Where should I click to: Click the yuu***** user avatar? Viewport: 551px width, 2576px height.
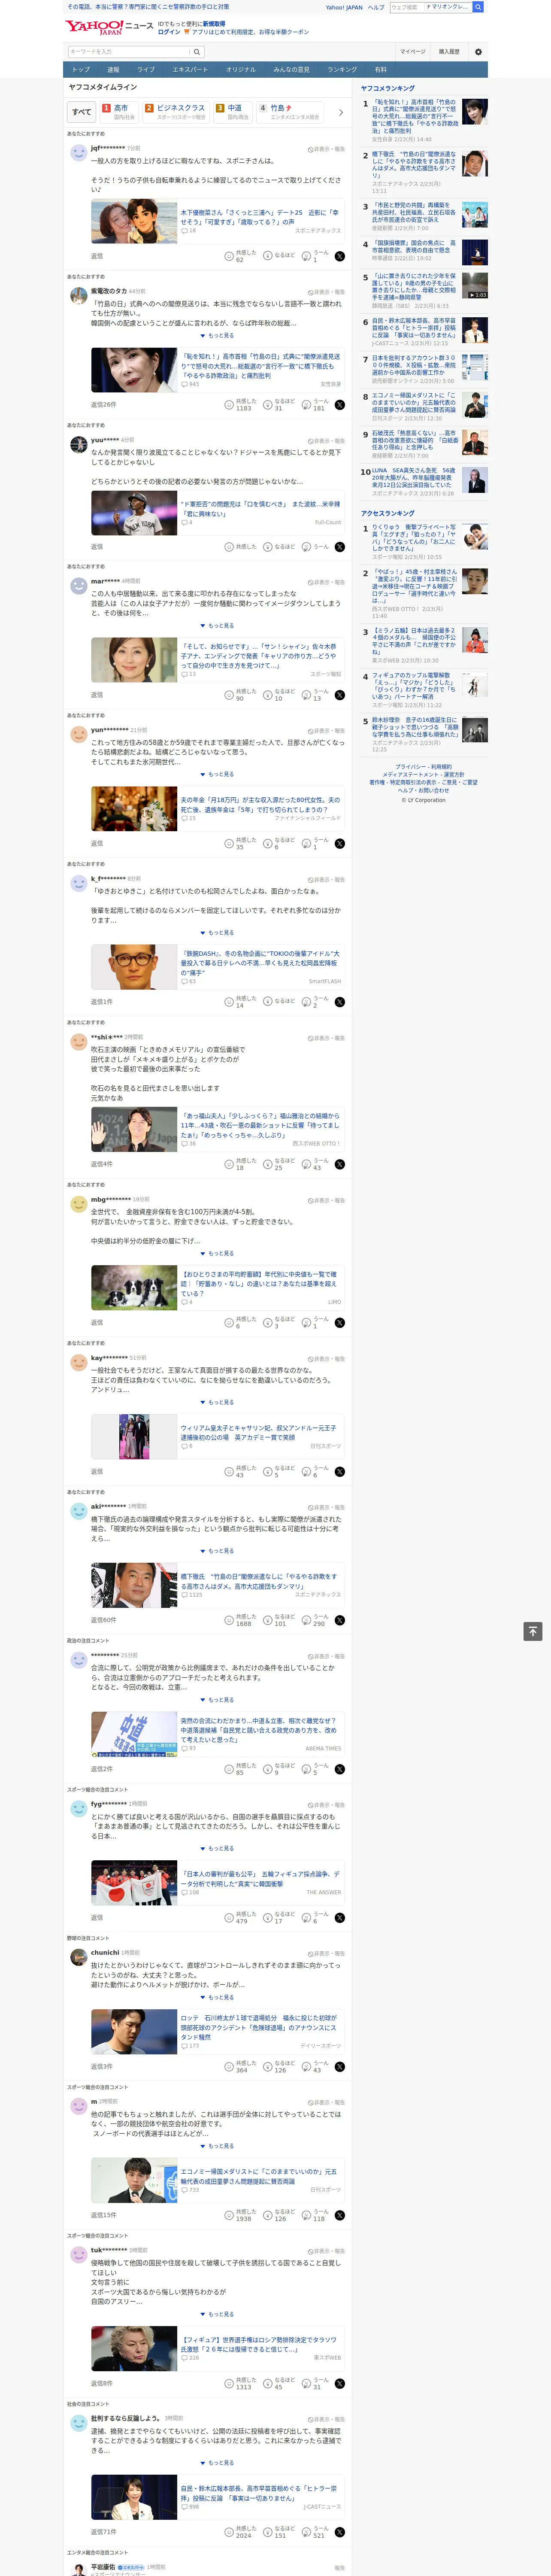(x=79, y=444)
